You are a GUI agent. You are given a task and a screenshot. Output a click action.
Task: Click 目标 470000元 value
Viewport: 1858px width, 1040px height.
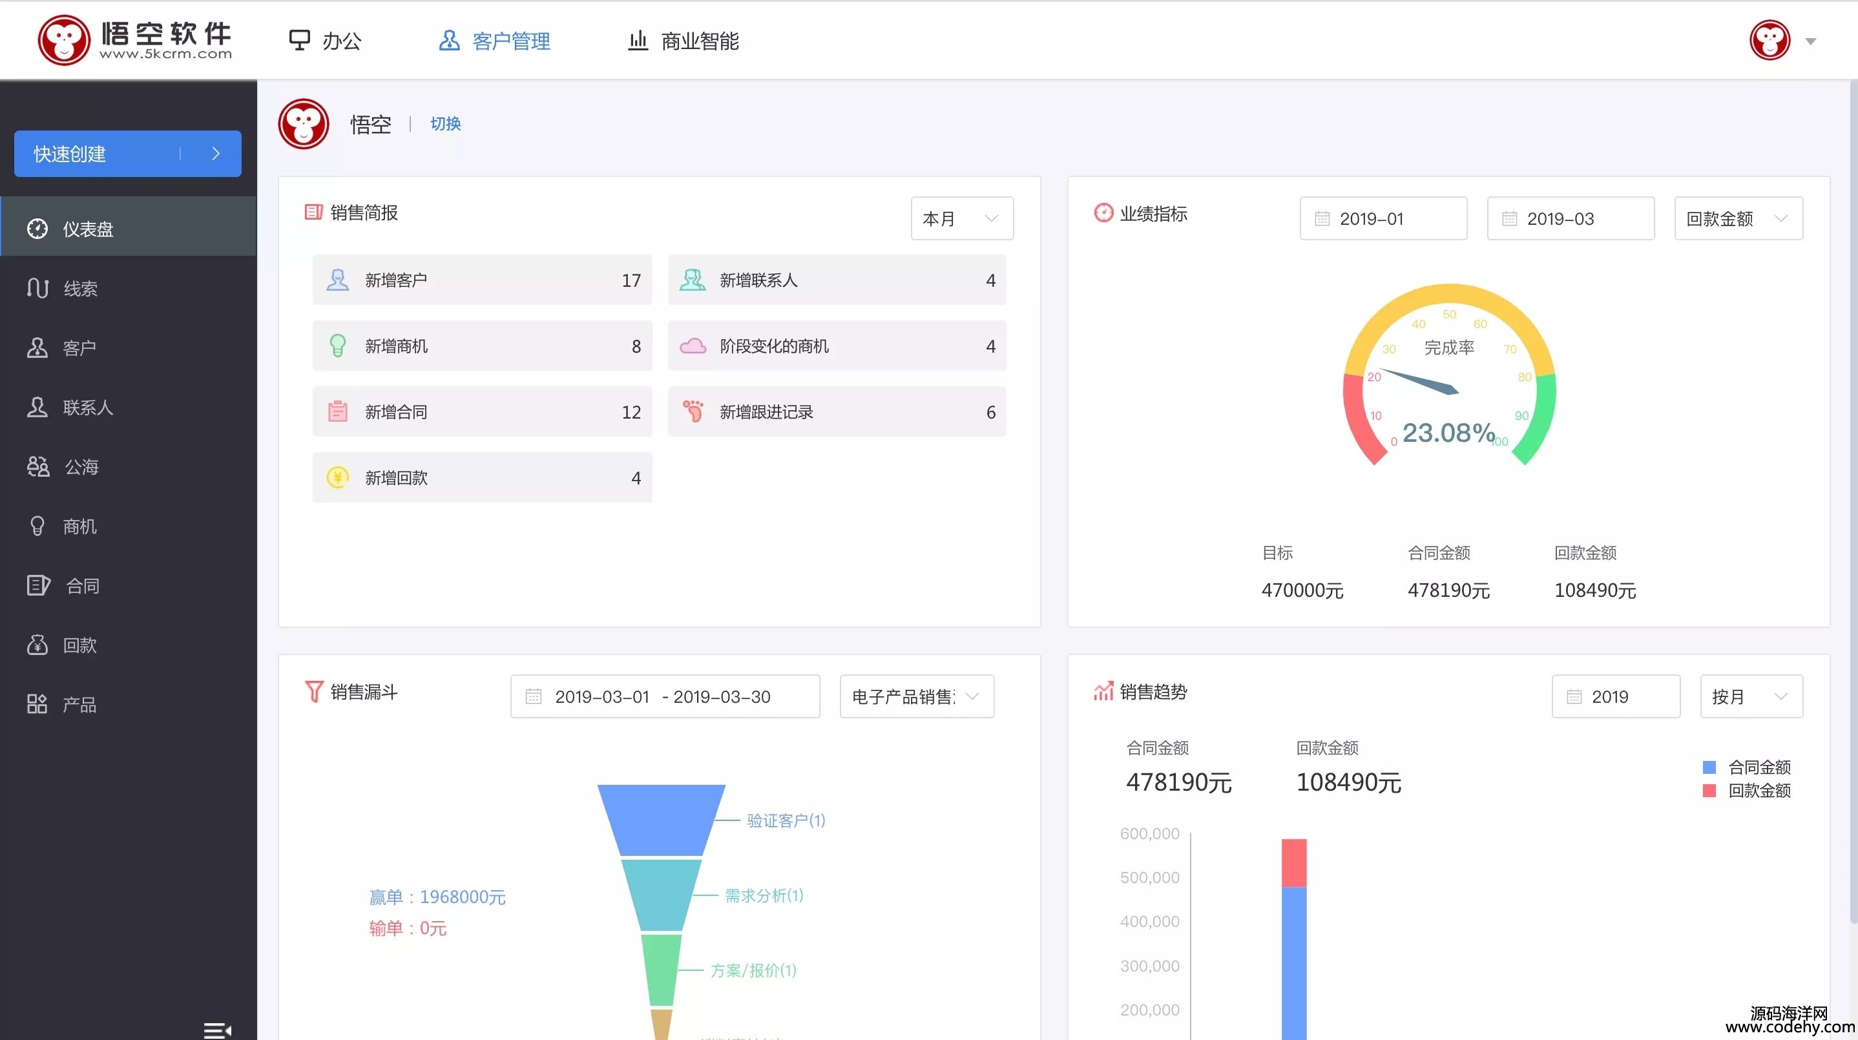coord(1302,590)
